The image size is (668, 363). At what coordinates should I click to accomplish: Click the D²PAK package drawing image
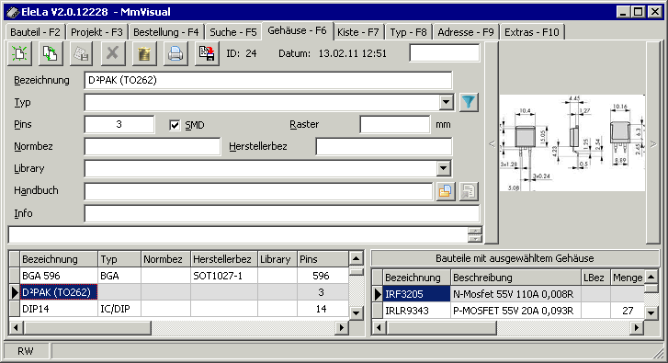click(572, 142)
